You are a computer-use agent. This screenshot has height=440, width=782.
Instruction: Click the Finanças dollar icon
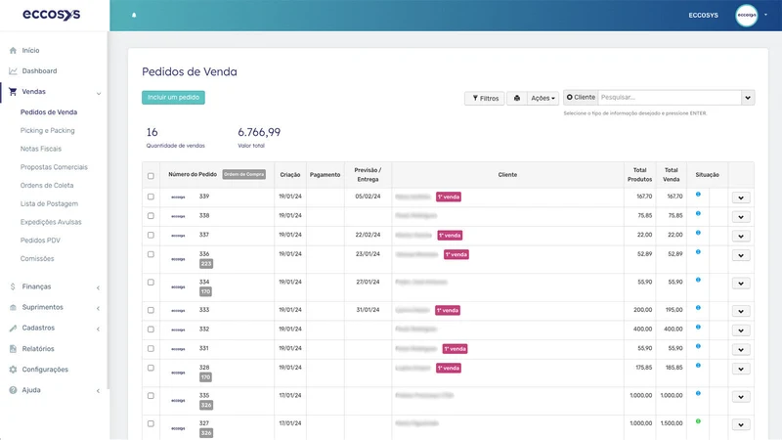point(13,286)
